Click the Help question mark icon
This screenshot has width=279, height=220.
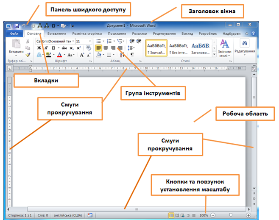pos(253,33)
